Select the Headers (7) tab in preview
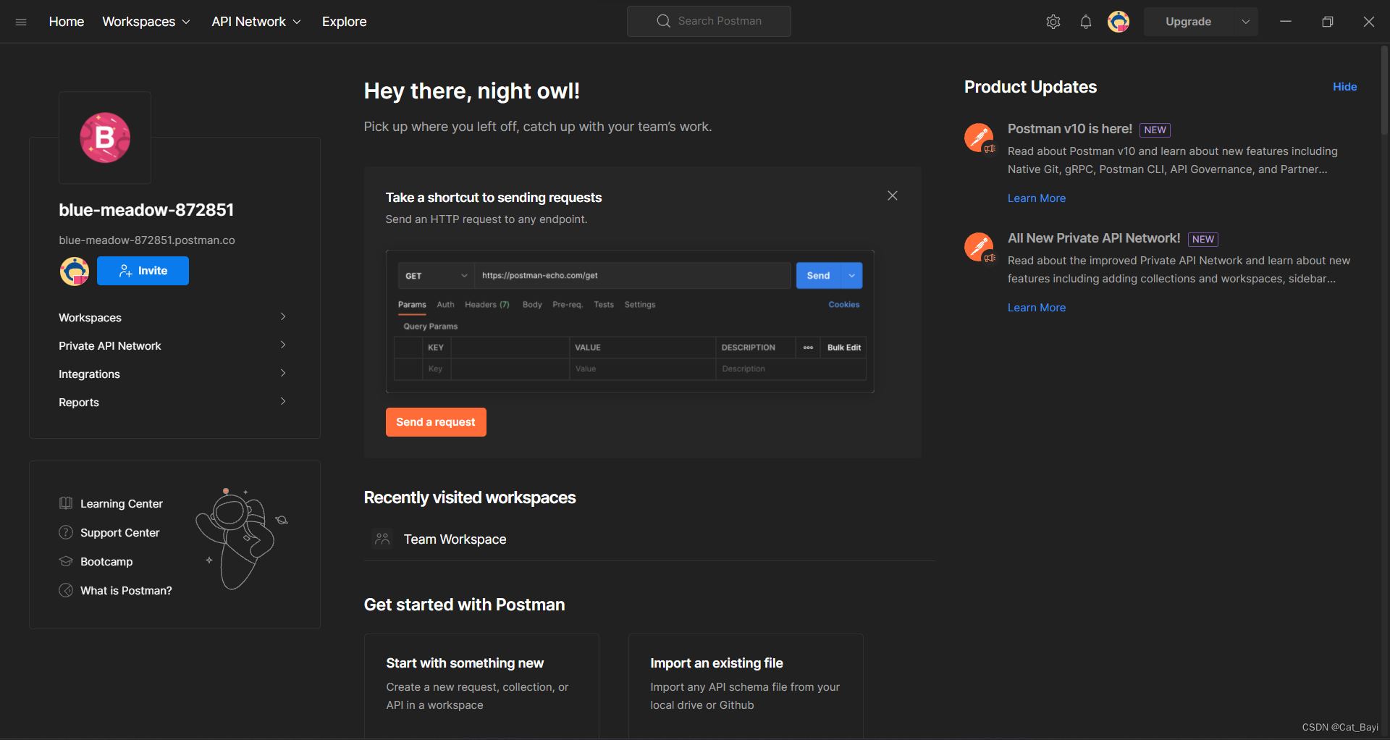Image resolution: width=1390 pixels, height=740 pixels. pyautogui.click(x=487, y=305)
